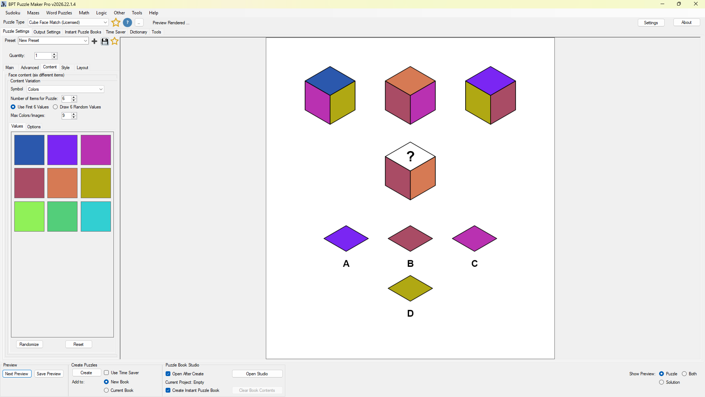705x397 pixels.
Task: Increase the Quantity stepper value
Action: pos(54,54)
